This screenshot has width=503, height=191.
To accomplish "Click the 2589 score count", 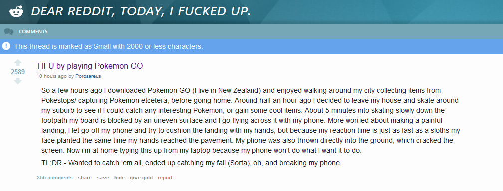I will pos(18,72).
